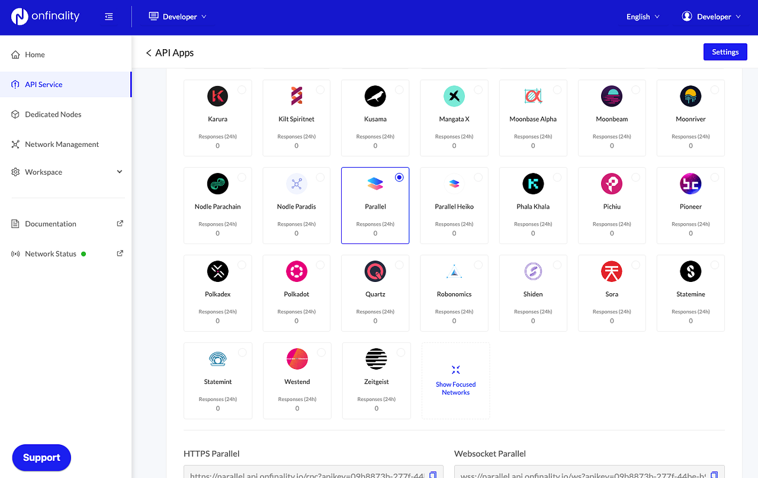Click the Nodle Paradis logo
758x478 pixels.
click(297, 184)
